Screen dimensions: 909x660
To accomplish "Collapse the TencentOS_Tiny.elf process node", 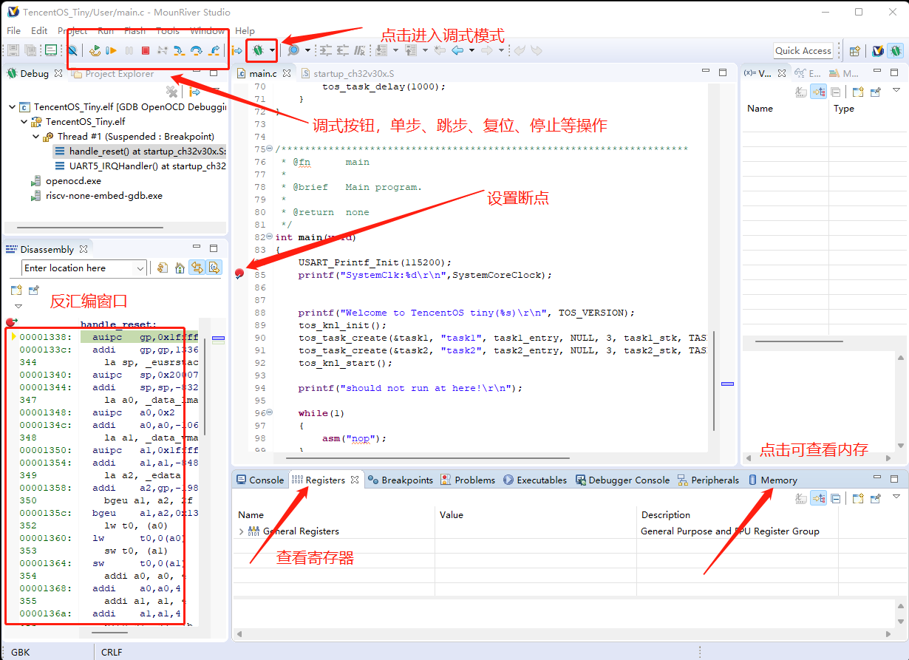I will tap(24, 121).
